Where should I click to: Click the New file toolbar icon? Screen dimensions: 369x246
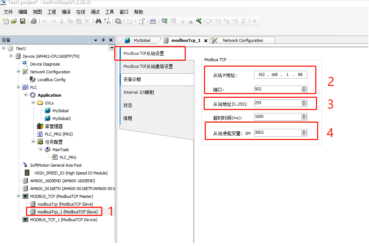pos(6,21)
